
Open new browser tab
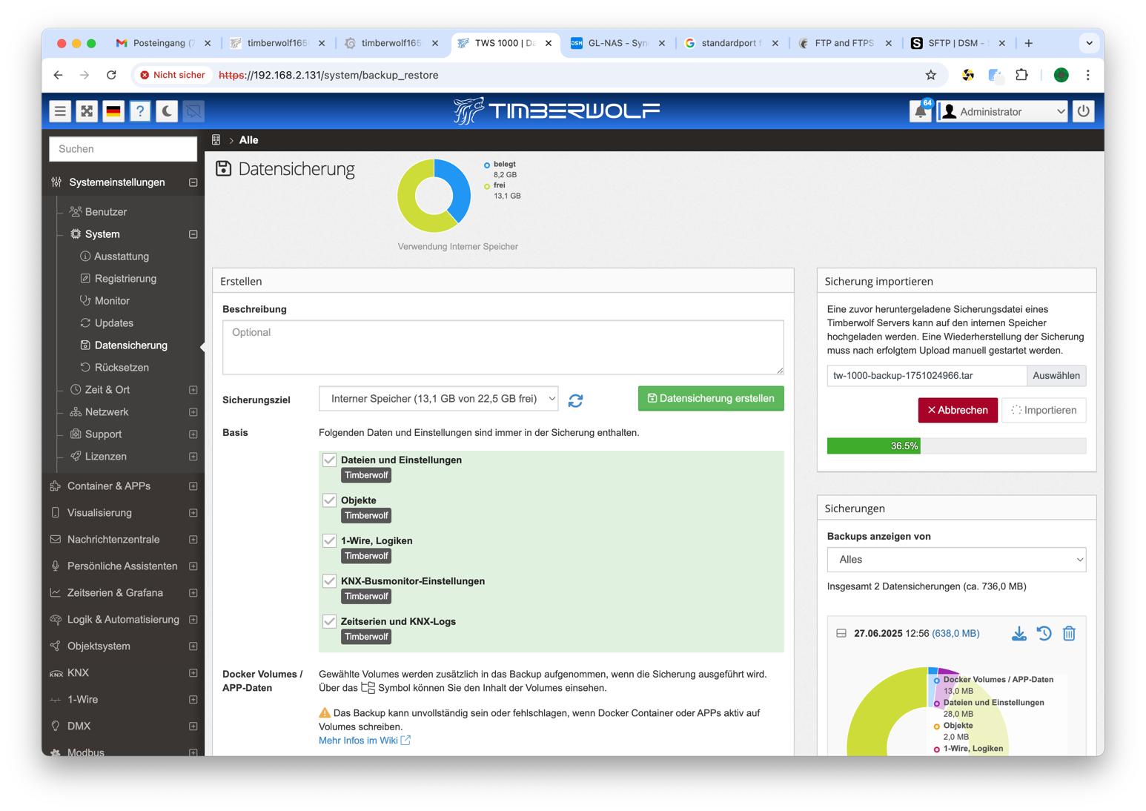point(1029,43)
